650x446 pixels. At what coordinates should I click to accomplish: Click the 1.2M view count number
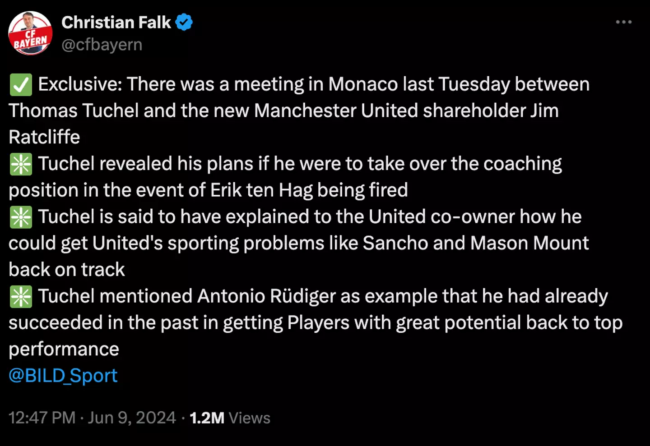207,418
